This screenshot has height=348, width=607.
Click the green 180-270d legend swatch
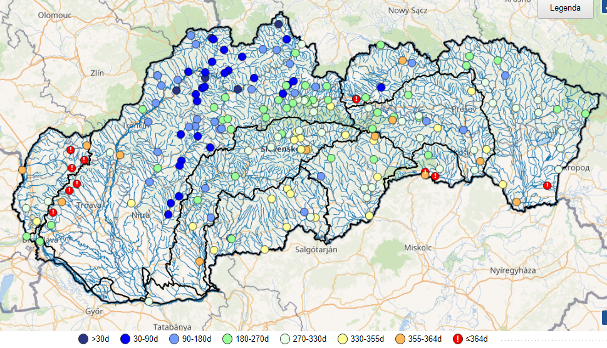(228, 339)
